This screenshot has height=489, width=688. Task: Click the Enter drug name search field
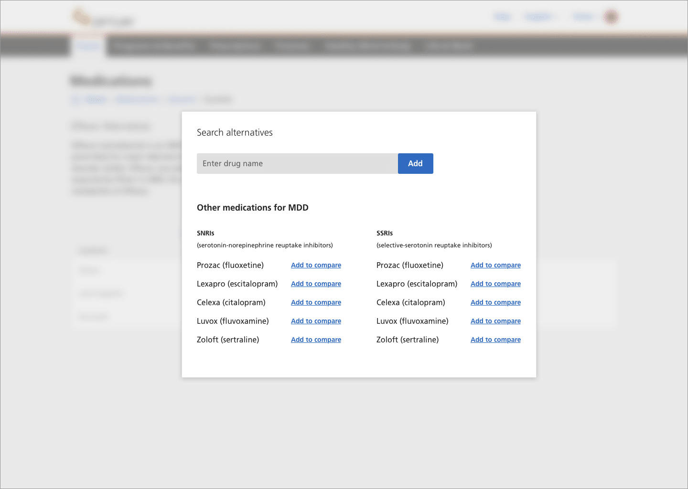pos(297,163)
